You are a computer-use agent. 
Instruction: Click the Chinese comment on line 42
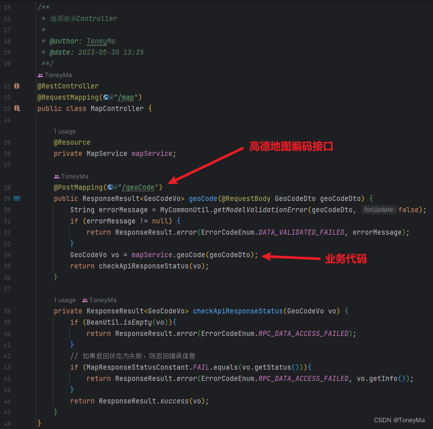[x=133, y=356]
